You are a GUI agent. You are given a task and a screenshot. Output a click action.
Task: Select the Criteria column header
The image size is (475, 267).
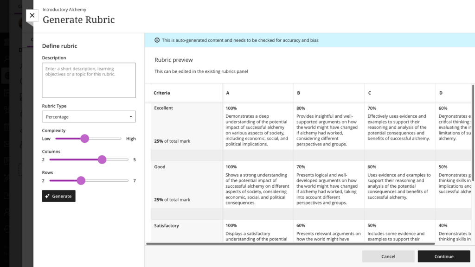[x=162, y=93]
